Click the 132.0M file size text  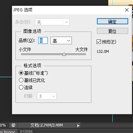[x=103, y=51]
